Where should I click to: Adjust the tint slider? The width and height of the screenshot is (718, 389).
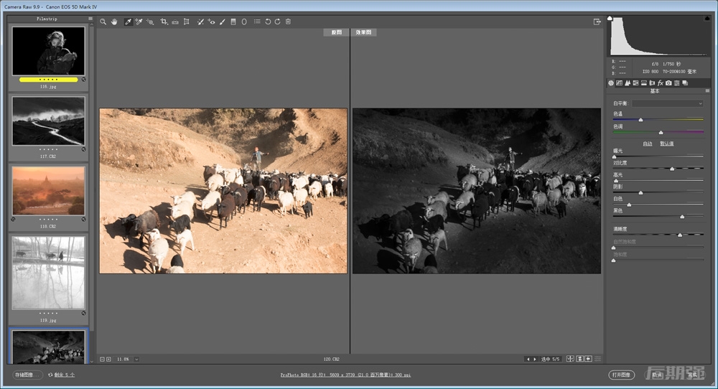[661, 132]
